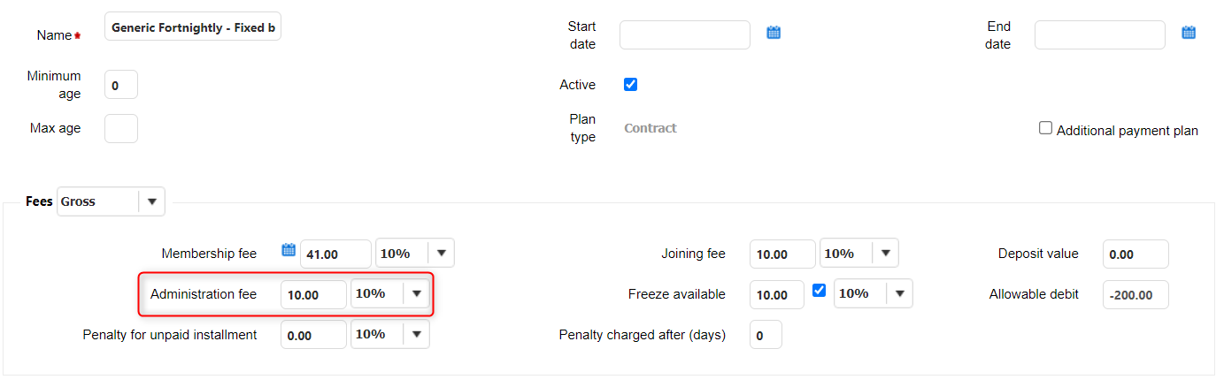This screenshot has width=1224, height=387.
Task: Click the Max age input box
Action: click(121, 128)
